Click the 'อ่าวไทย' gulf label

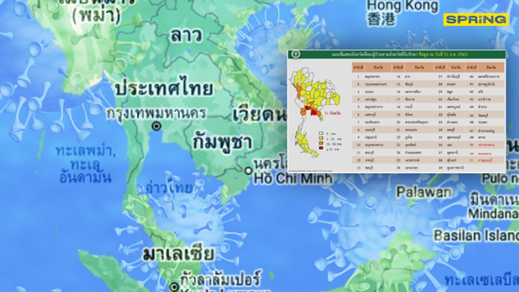pos(169,188)
